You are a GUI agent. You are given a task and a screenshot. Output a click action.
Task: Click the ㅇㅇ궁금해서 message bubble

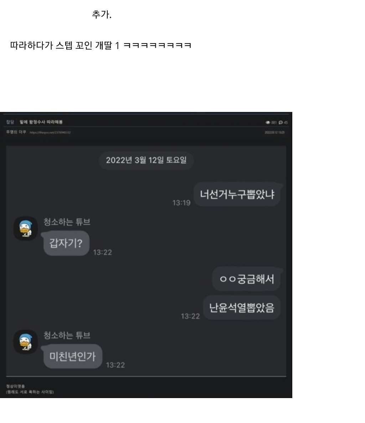(x=246, y=279)
